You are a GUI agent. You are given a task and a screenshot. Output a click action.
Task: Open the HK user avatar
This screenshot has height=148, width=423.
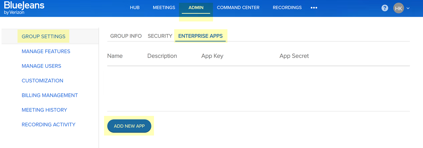(x=398, y=8)
